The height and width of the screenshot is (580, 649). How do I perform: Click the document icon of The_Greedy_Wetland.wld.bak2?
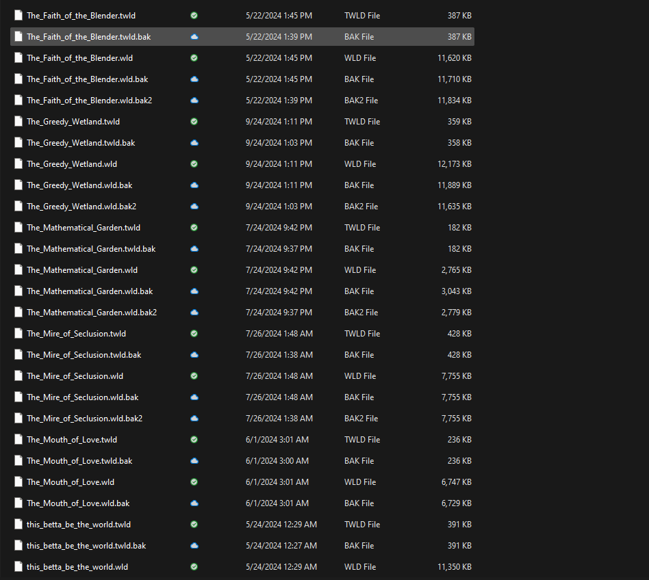click(x=18, y=207)
